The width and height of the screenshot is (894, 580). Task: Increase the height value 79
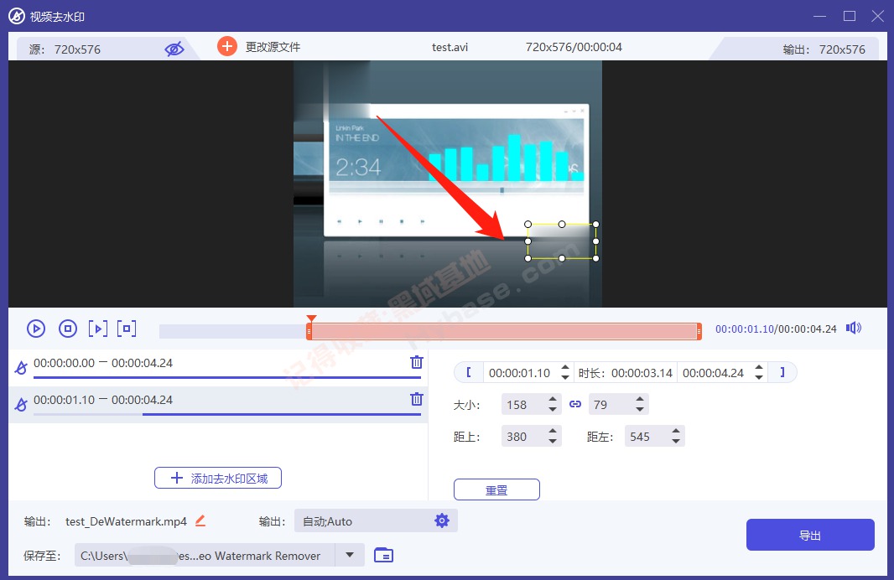click(x=640, y=400)
